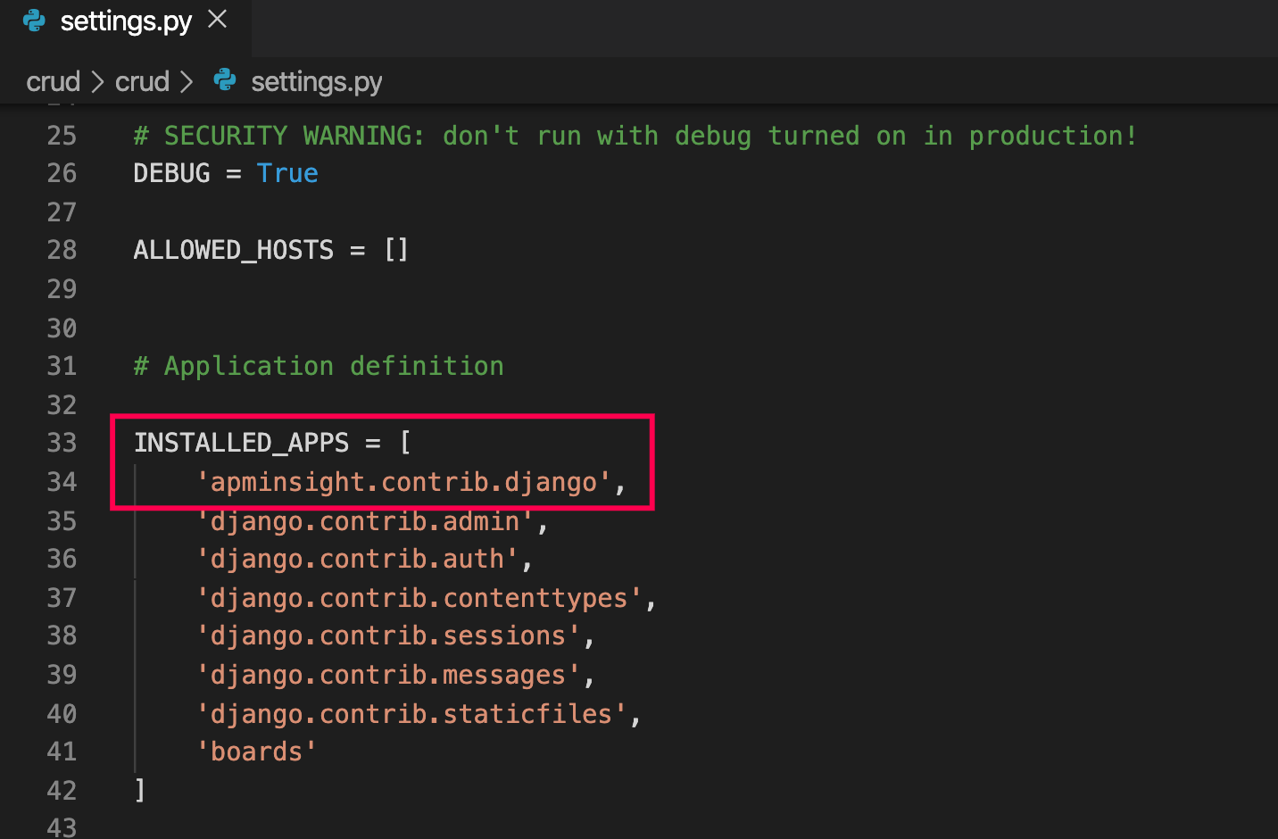The height and width of the screenshot is (839, 1278).
Task: Click the INSTALLED_APPS variable name
Action: pyautogui.click(x=241, y=443)
